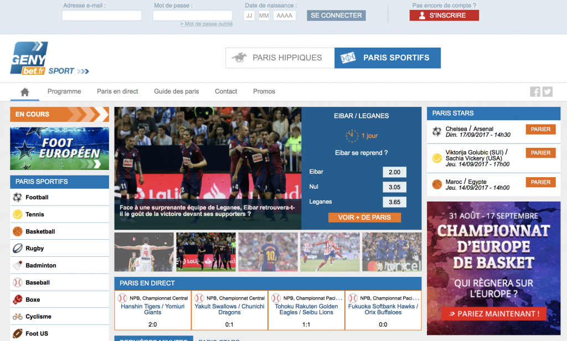Screen dimensions: 567x341
Task: Select Eibar odds 2.00
Action: 394,172
